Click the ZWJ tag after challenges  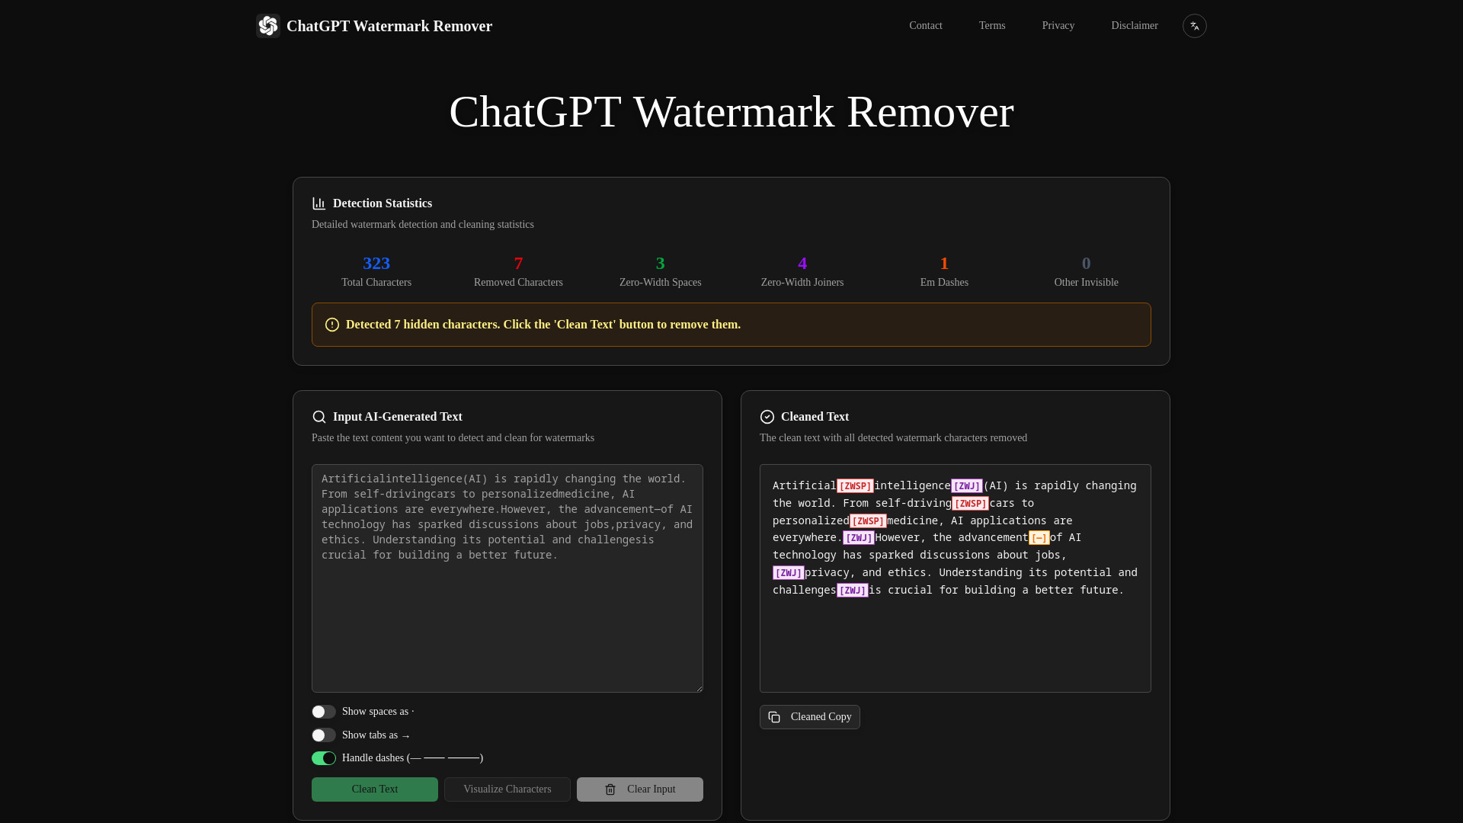click(x=853, y=591)
